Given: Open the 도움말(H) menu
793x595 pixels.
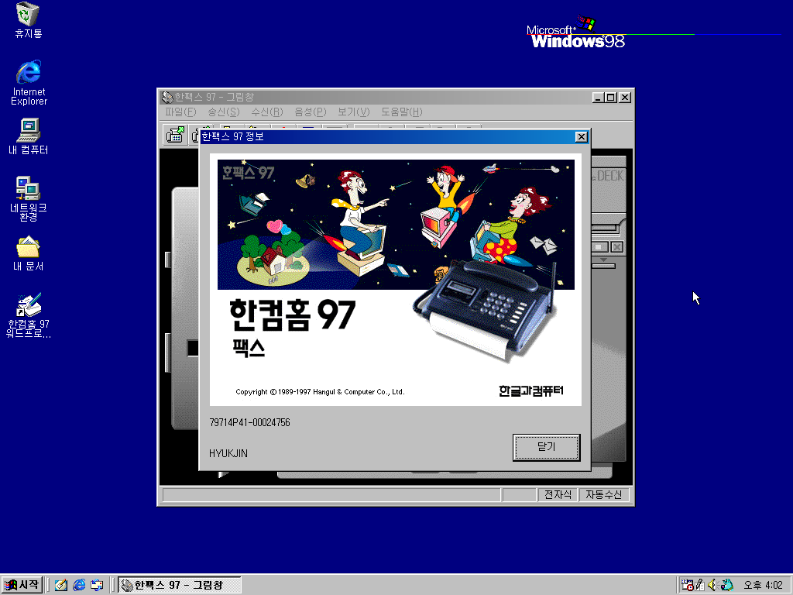Looking at the screenshot, I should click(x=402, y=112).
